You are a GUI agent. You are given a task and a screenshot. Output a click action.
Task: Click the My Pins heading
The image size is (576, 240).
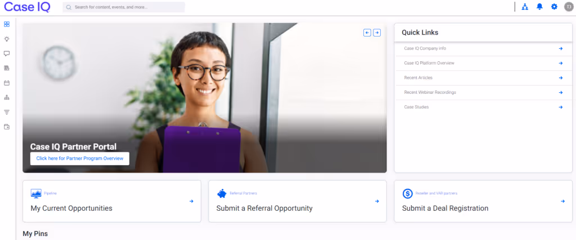point(35,233)
